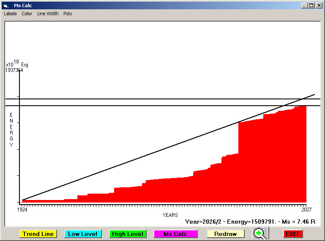Close the Ms Calc window
Screen dimensions: 325x241
coord(318,5)
